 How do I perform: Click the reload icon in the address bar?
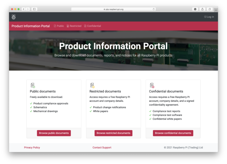coord(154,9)
